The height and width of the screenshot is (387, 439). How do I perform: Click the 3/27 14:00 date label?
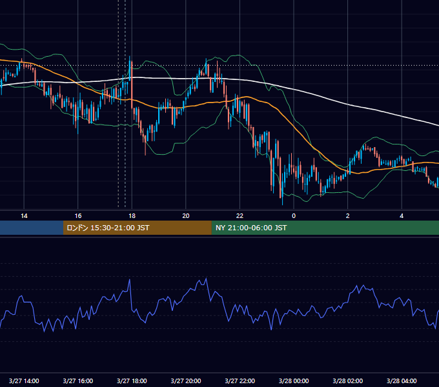(24, 381)
